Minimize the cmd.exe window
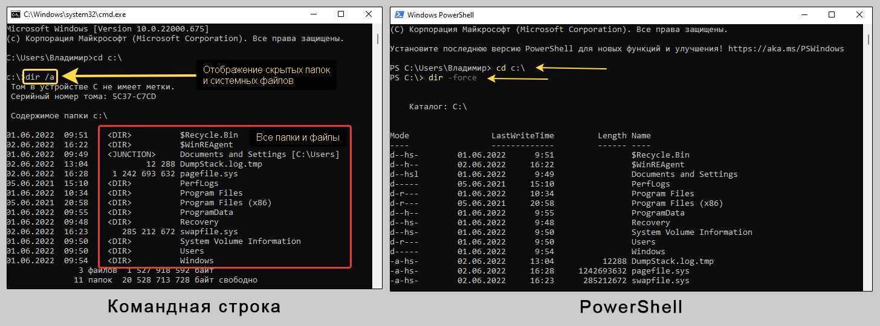Image resolution: width=880 pixels, height=326 pixels. point(312,14)
